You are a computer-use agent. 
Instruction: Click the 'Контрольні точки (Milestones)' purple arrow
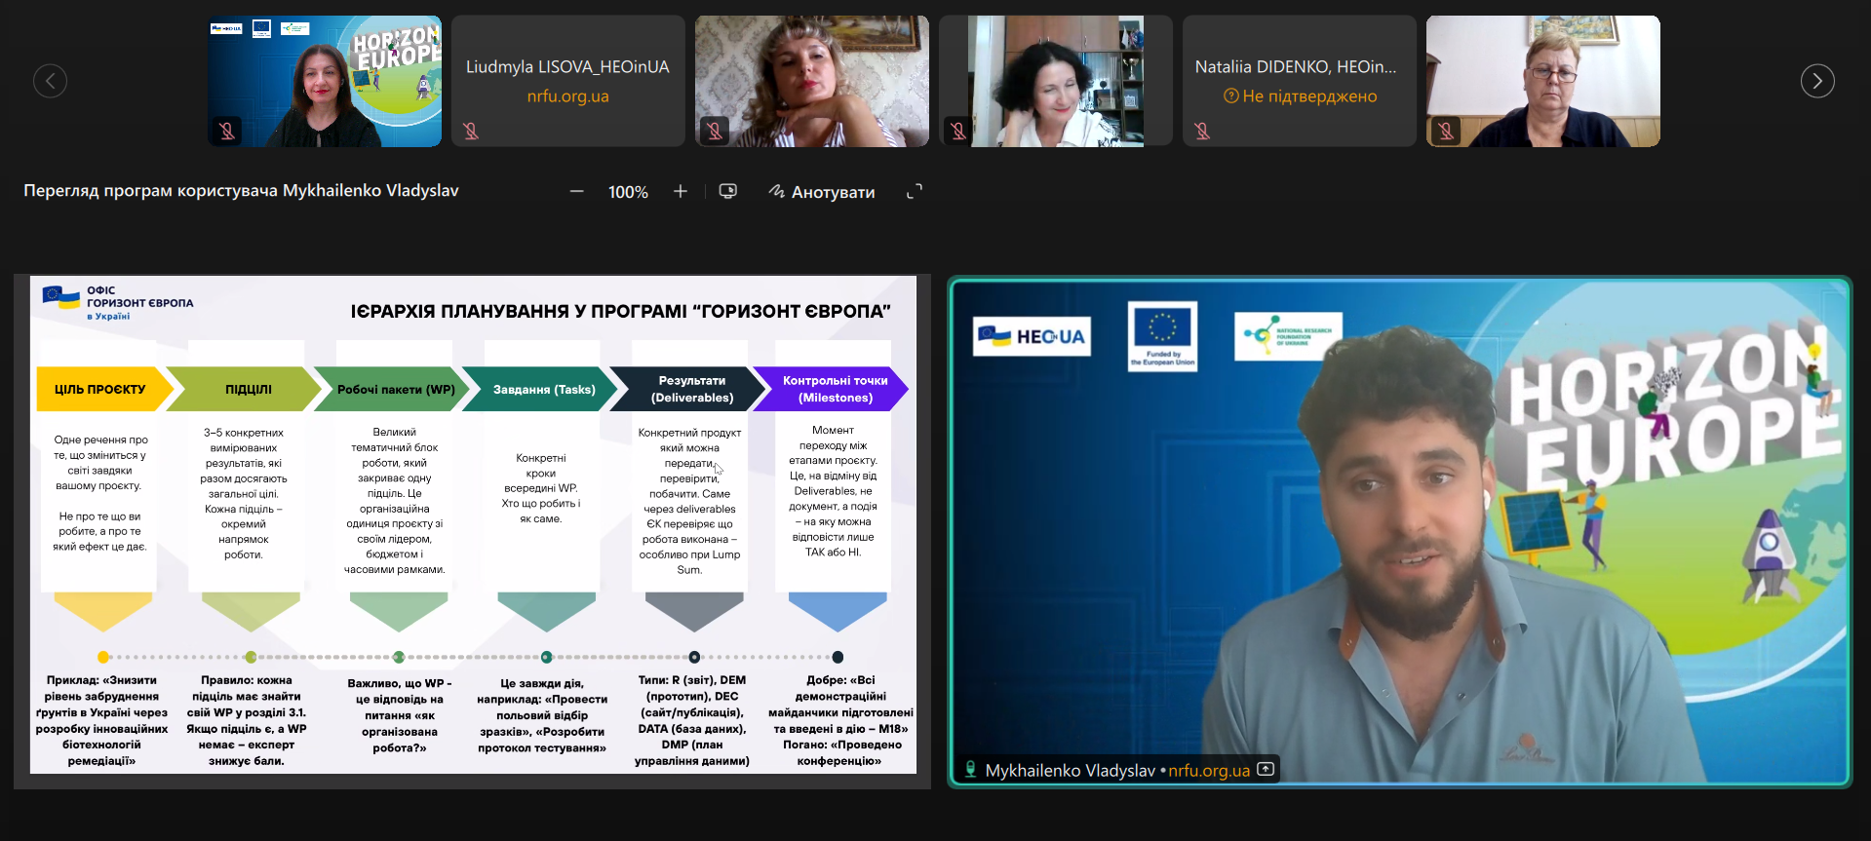tap(834, 389)
